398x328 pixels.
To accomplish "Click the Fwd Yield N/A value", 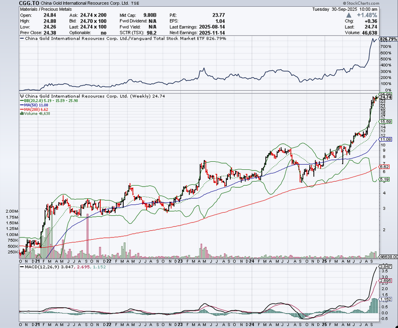I will (152, 27).
